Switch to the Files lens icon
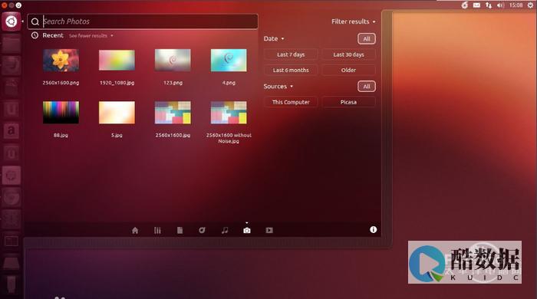The width and height of the screenshot is (537, 299). point(180,230)
